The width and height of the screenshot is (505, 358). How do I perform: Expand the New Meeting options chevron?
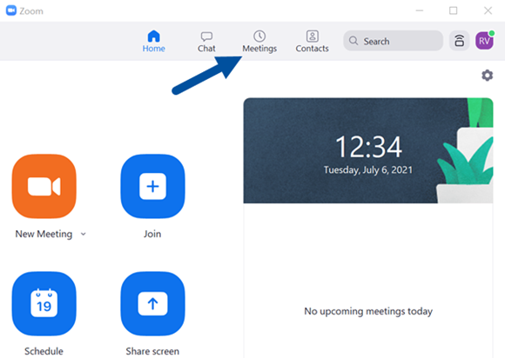pos(84,234)
